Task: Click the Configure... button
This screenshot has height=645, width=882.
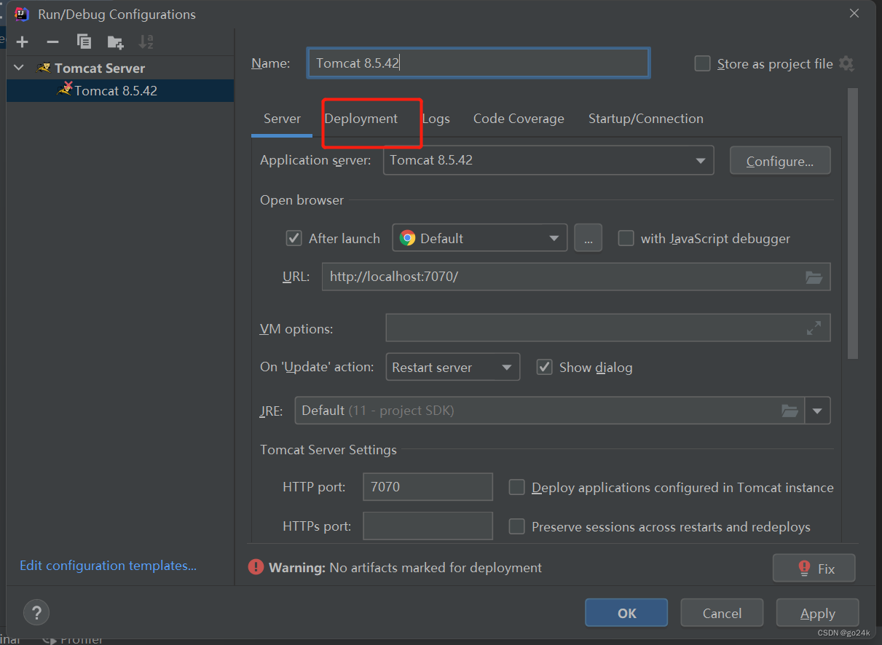Action: coord(780,161)
